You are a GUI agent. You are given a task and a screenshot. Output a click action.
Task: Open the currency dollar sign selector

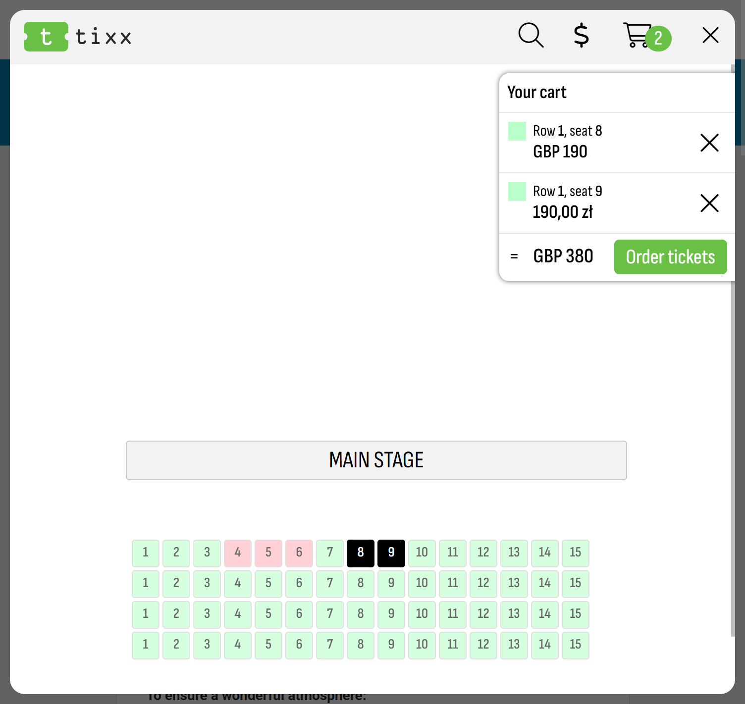click(x=582, y=35)
